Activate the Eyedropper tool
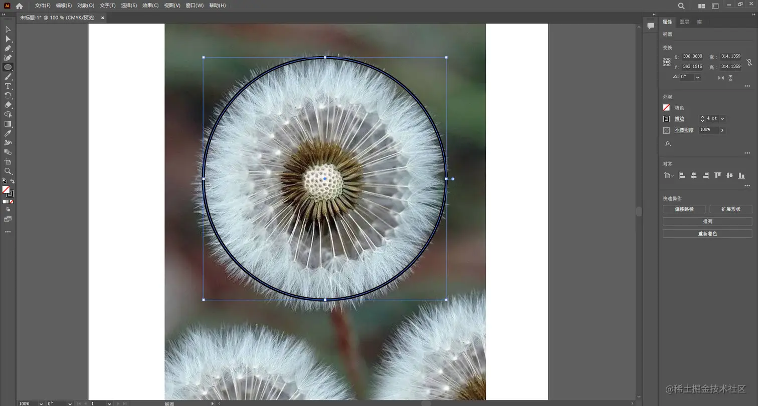 coord(8,134)
